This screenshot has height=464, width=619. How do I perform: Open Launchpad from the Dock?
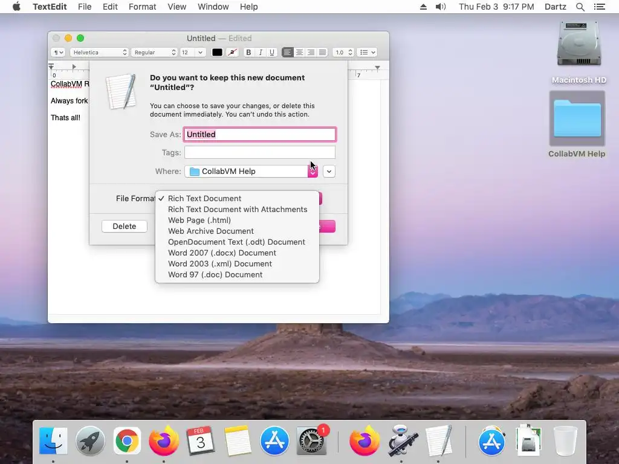[91, 440]
